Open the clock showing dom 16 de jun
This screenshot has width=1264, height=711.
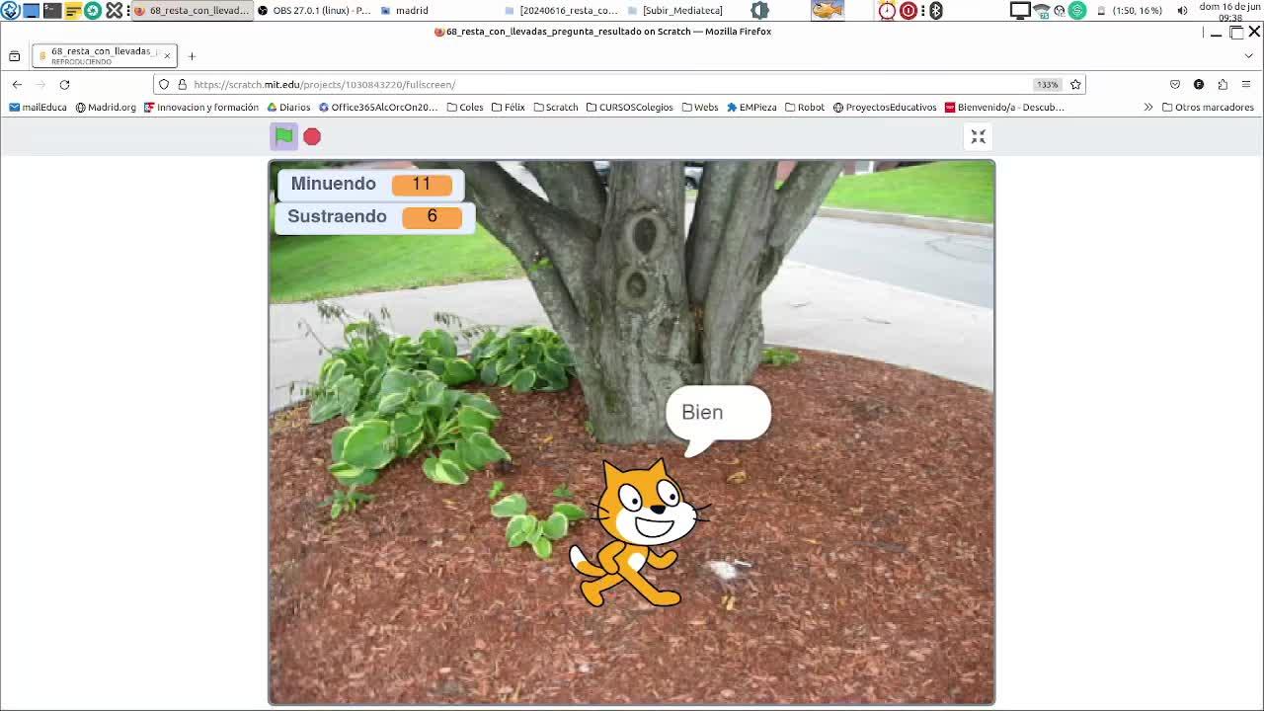click(1229, 11)
